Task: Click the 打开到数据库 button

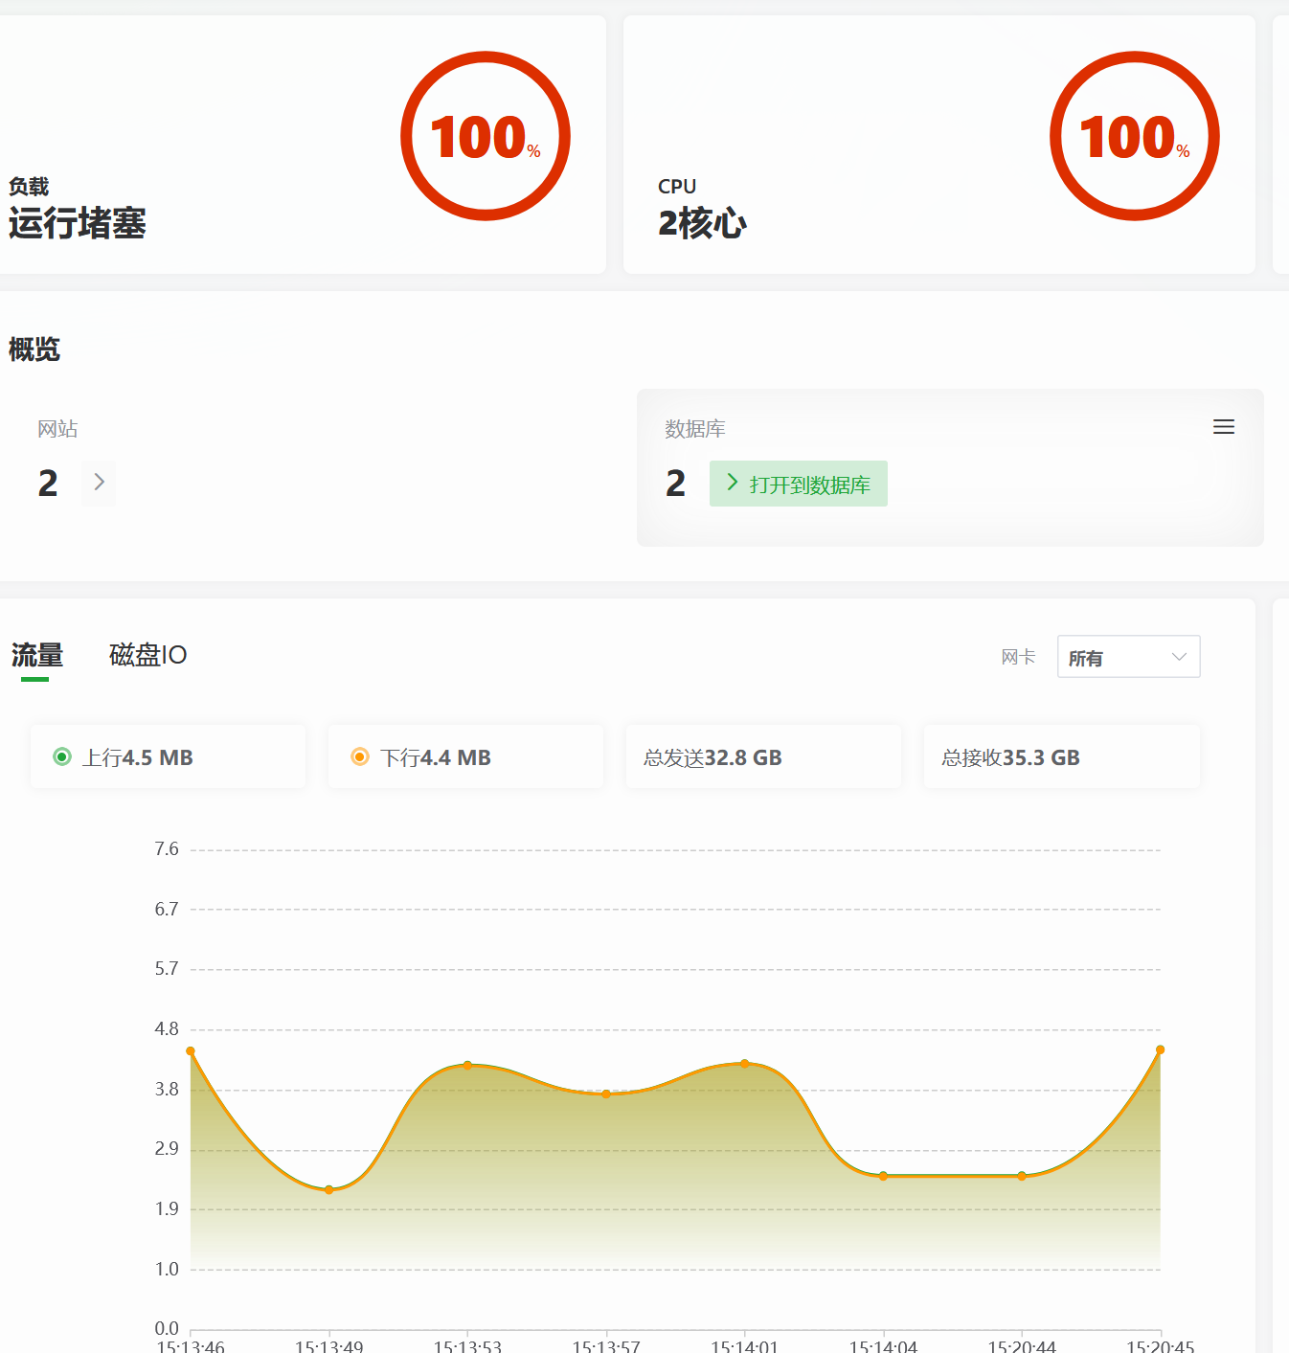Action: pos(799,484)
